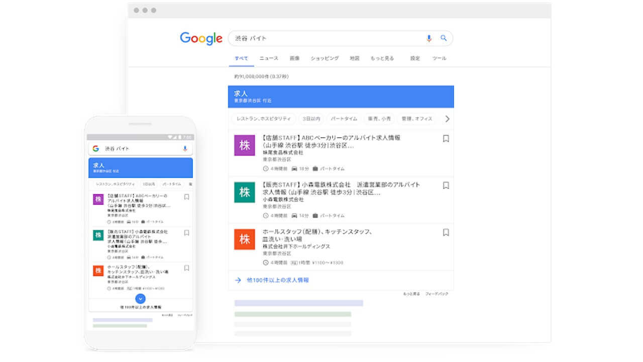Click the right chevron to reveal more filter chips
Viewport: 643px width, 362px height.
click(447, 119)
